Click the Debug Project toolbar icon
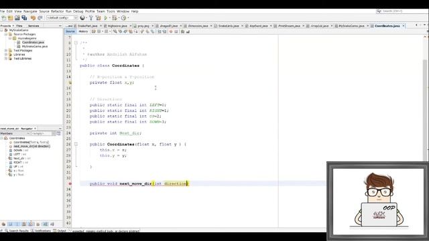This screenshot has width=429, height=241. 115,18
